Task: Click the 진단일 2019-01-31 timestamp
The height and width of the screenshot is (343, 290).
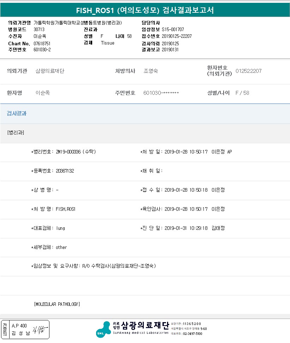Action: point(186,228)
